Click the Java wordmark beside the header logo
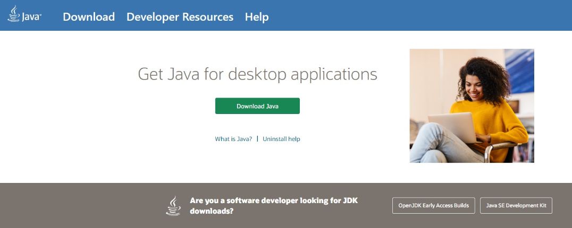Viewport: 572px width, 228px height. point(31,17)
